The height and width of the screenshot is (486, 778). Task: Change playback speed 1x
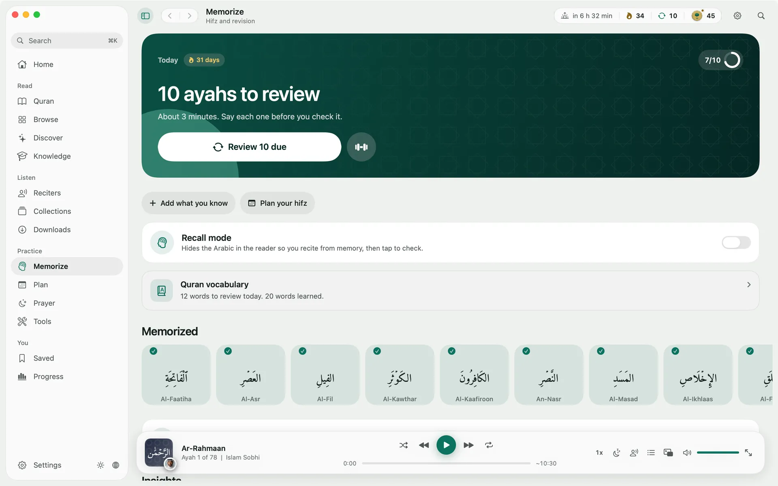pos(599,453)
